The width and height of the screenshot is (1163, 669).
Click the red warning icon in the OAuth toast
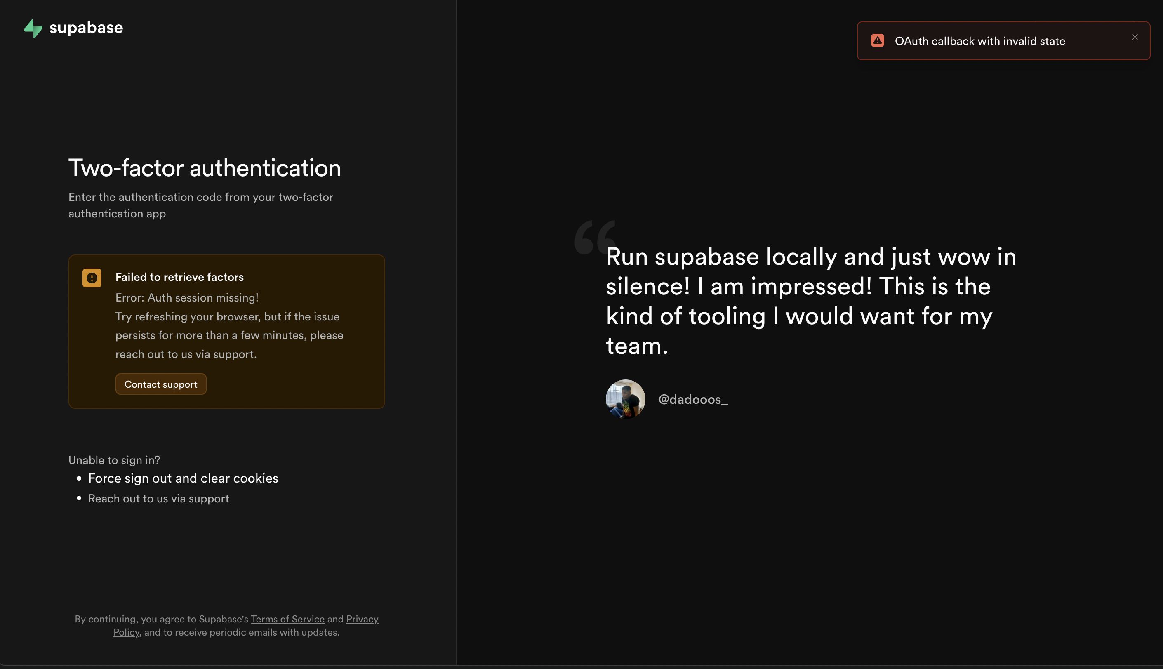point(877,41)
